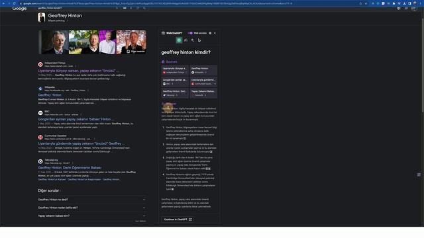Click the BBC site favicon
424x238 pixels.
pyautogui.click(x=40, y=113)
